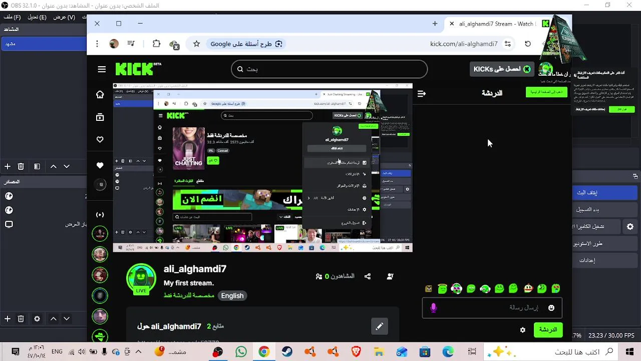Pop out the OBS controls dock
The image size is (641, 361).
(635, 176)
